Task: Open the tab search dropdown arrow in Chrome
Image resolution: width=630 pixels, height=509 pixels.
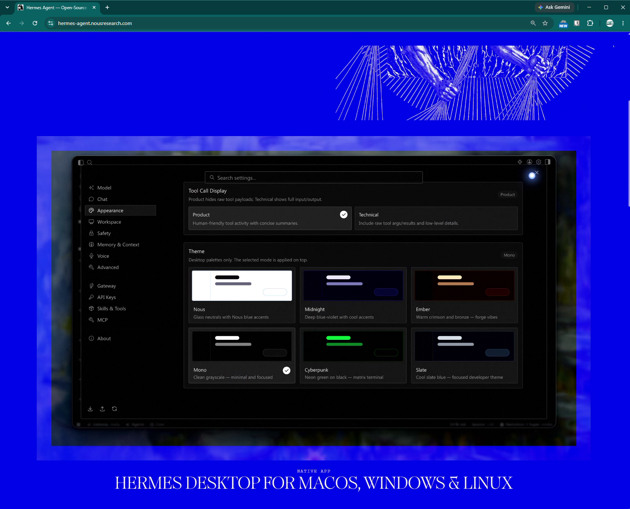Action: 7,7
